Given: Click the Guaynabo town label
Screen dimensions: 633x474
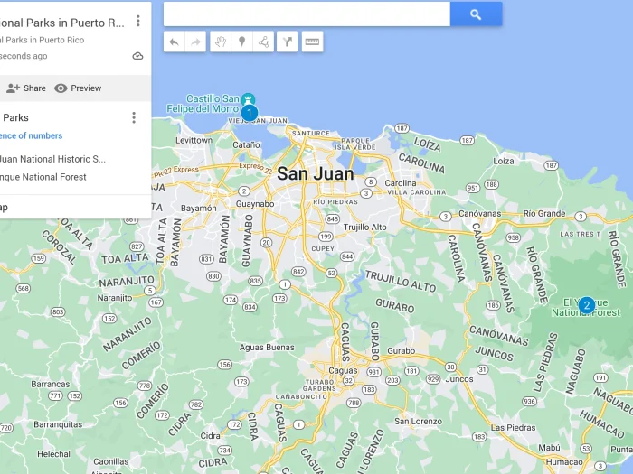Looking at the screenshot, I should (255, 204).
